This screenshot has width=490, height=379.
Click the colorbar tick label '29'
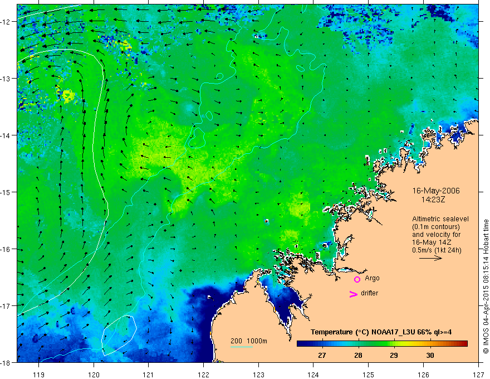394,355
